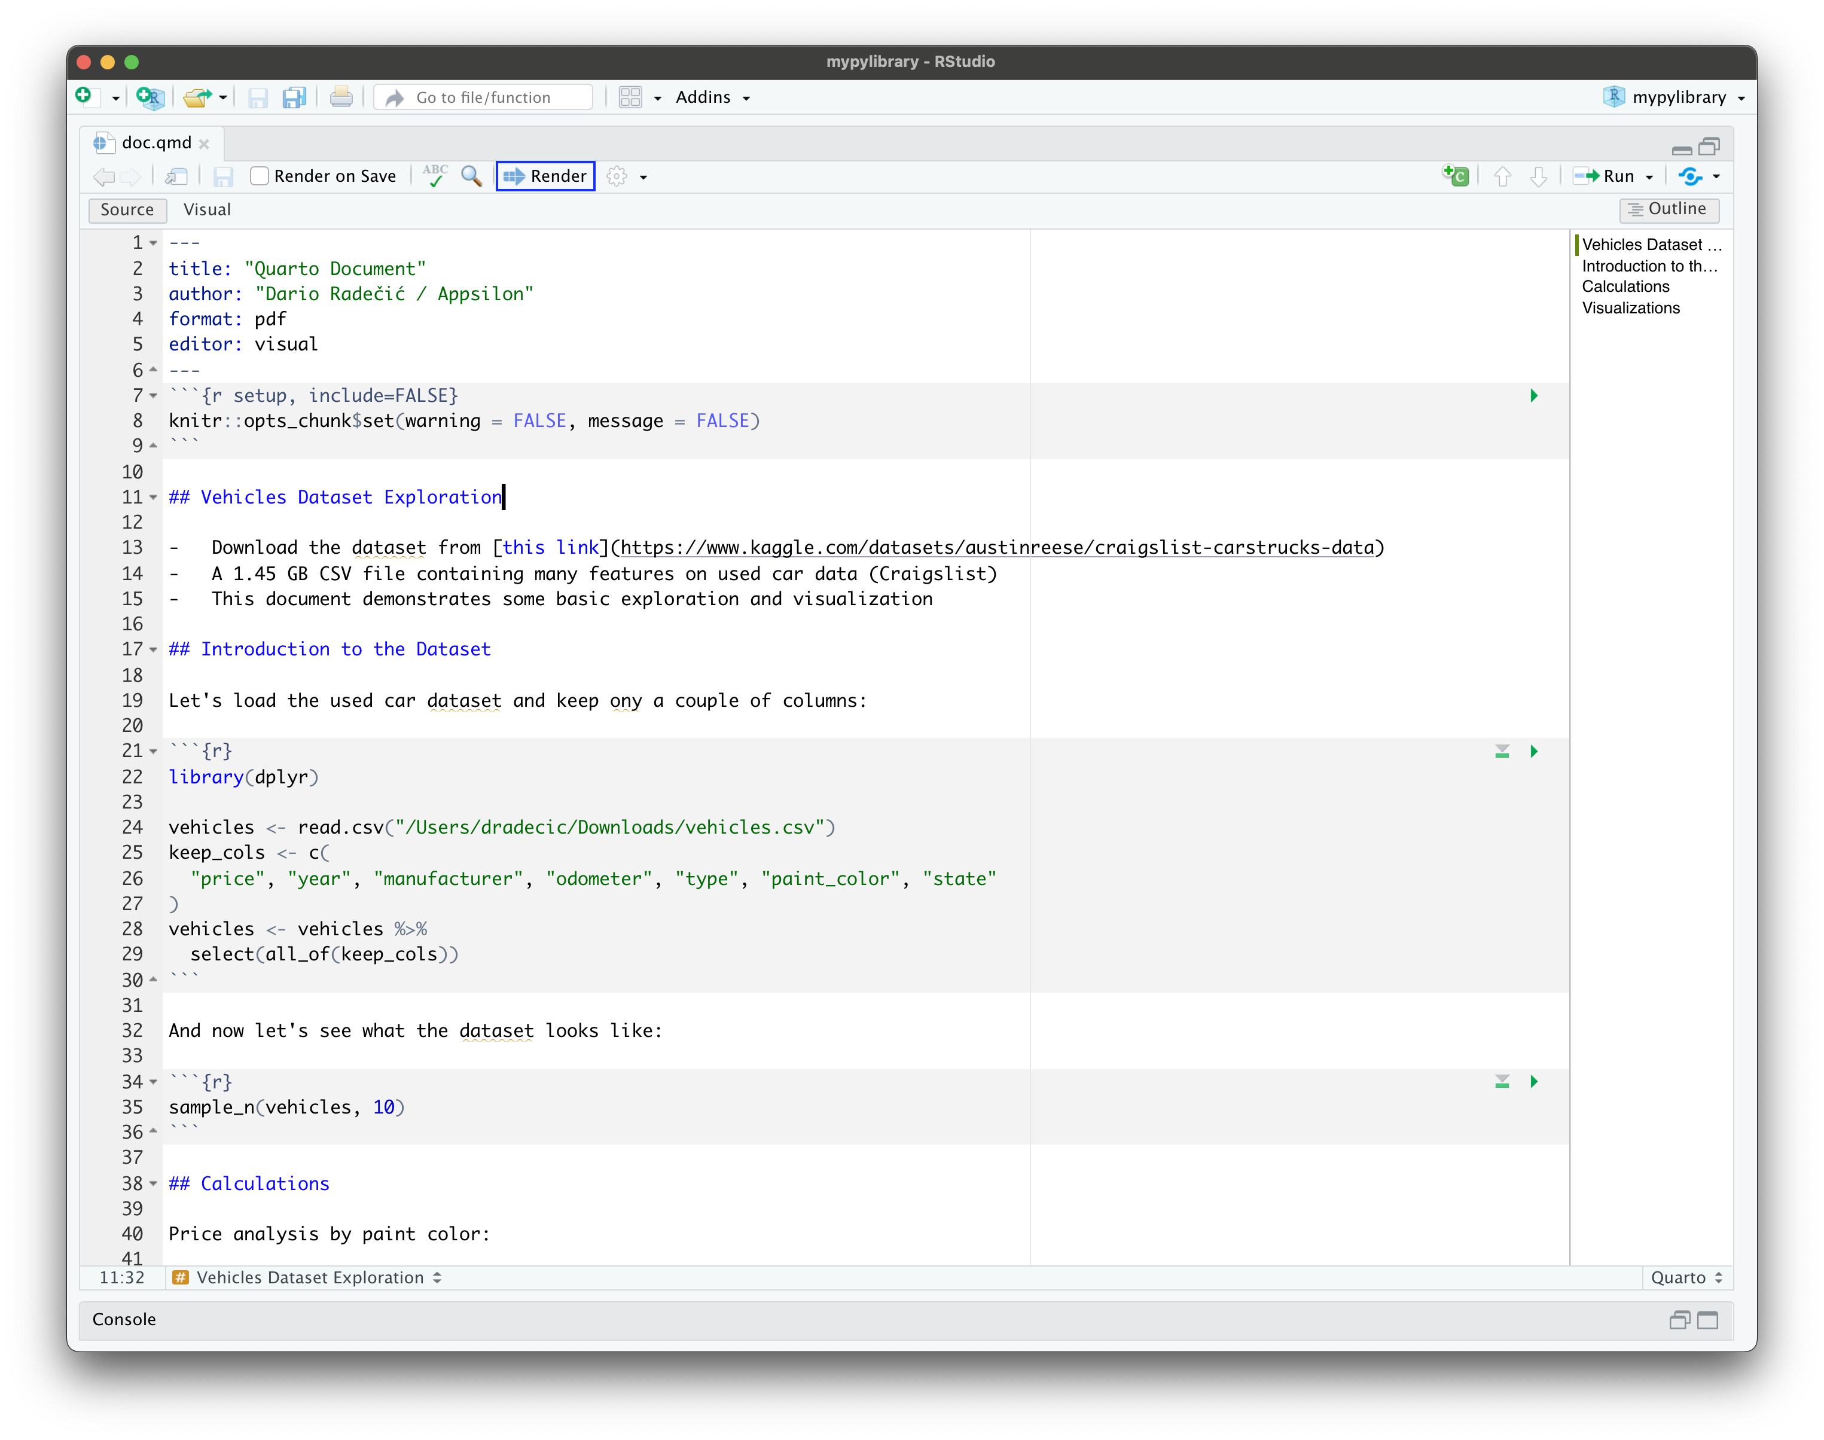Image resolution: width=1824 pixels, height=1440 pixels.
Task: Collapse the YAML header fold at line 1
Action: 154,243
